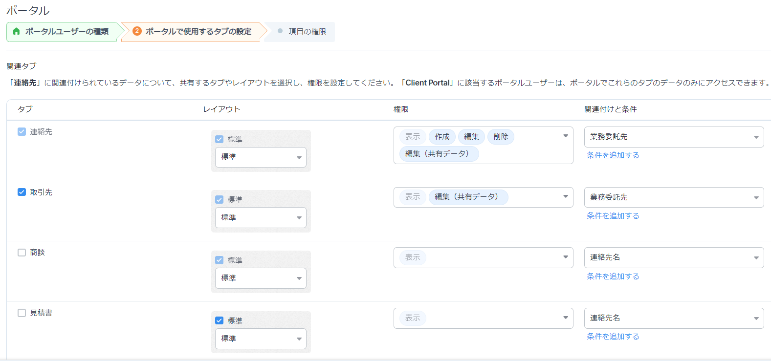Click the ポータル page title
Screen dimensions: 771x361
[28, 10]
